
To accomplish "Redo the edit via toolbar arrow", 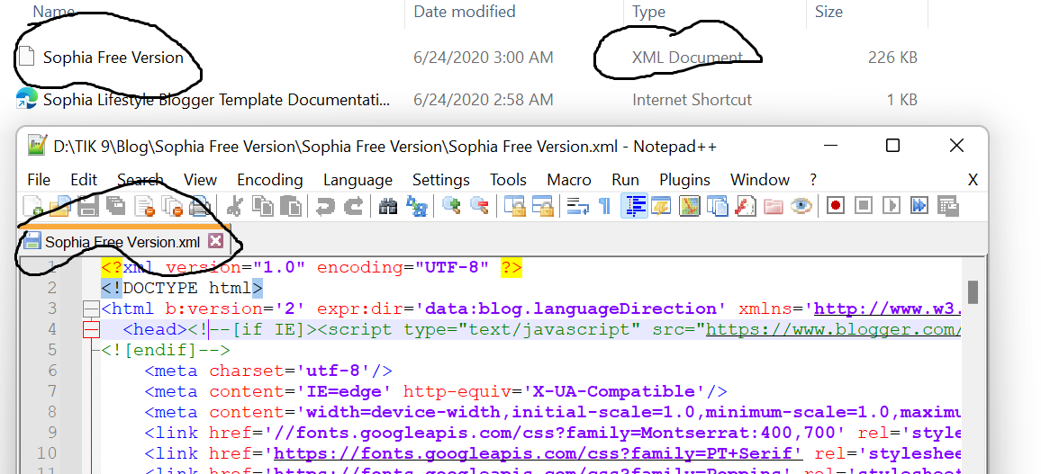I will click(x=353, y=206).
